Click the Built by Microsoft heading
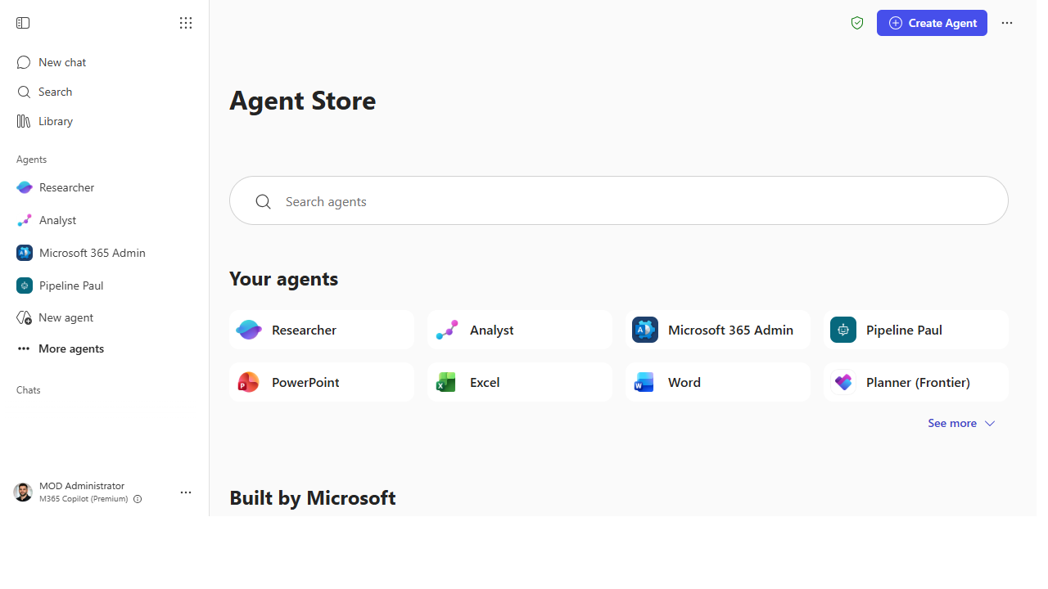The width and height of the screenshot is (1048, 589). [313, 497]
